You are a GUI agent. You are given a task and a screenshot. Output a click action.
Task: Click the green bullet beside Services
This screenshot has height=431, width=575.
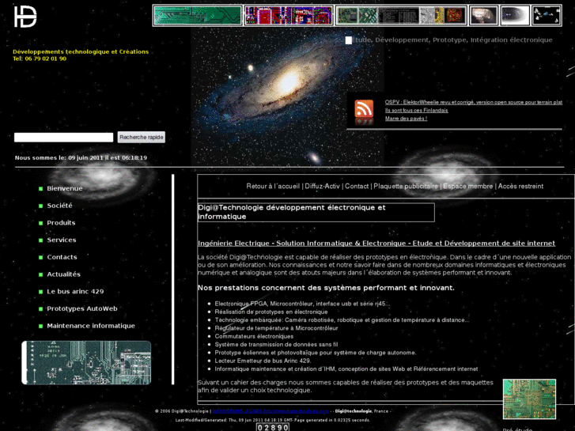[40, 240]
